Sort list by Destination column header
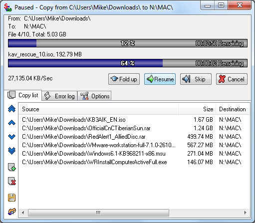 [x=233, y=109]
